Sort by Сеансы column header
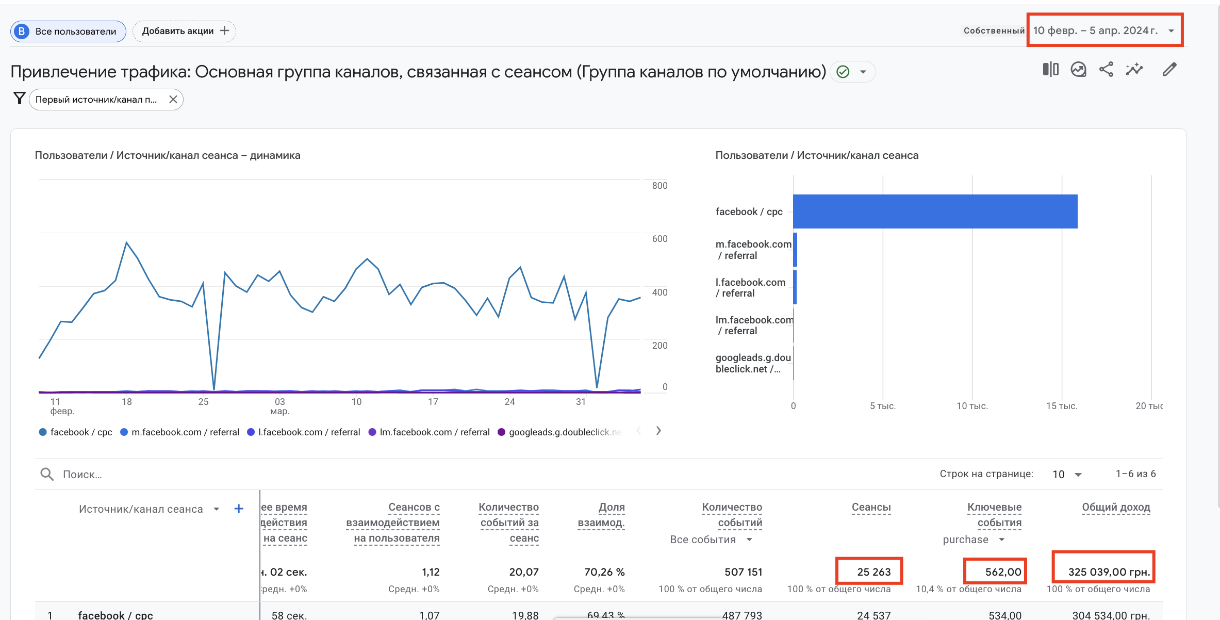The image size is (1220, 620). 871,508
